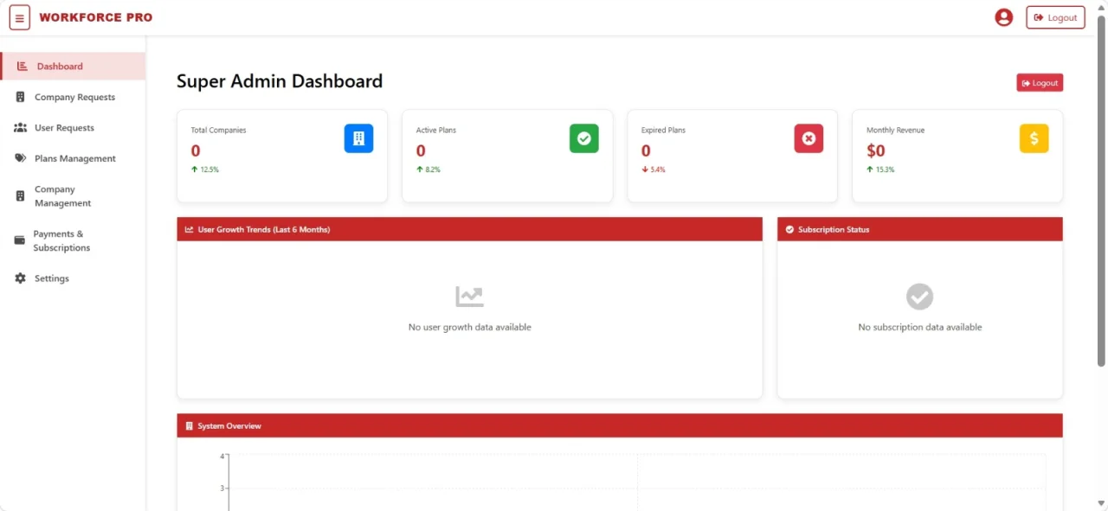The height and width of the screenshot is (511, 1108).
Task: Click the 5.4% decrease indicator
Action: (x=654, y=169)
